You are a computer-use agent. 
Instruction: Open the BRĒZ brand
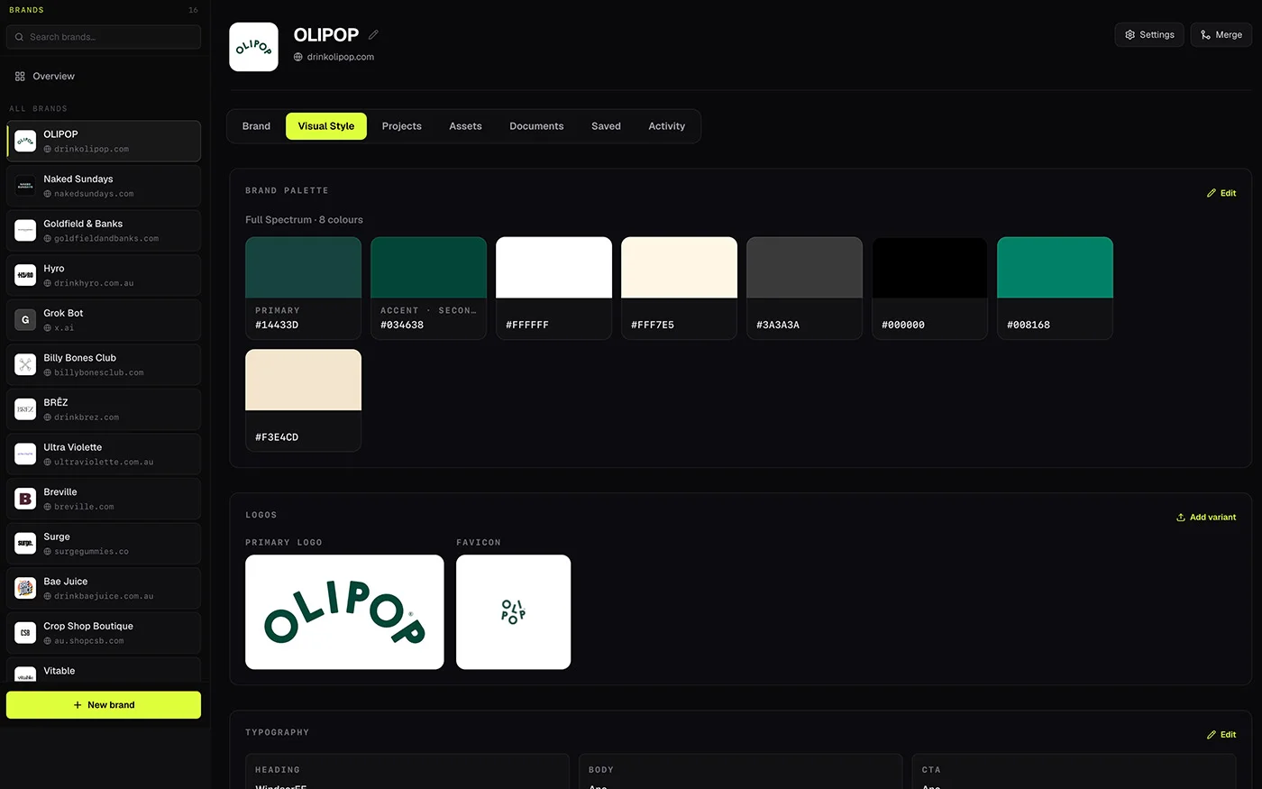tap(104, 409)
